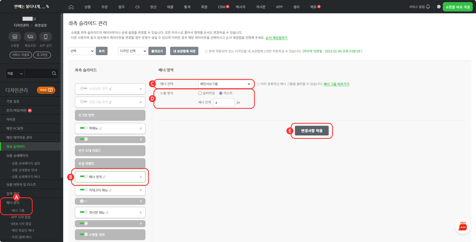
Task: Open the 상품 top menu
Action: pos(88,7)
